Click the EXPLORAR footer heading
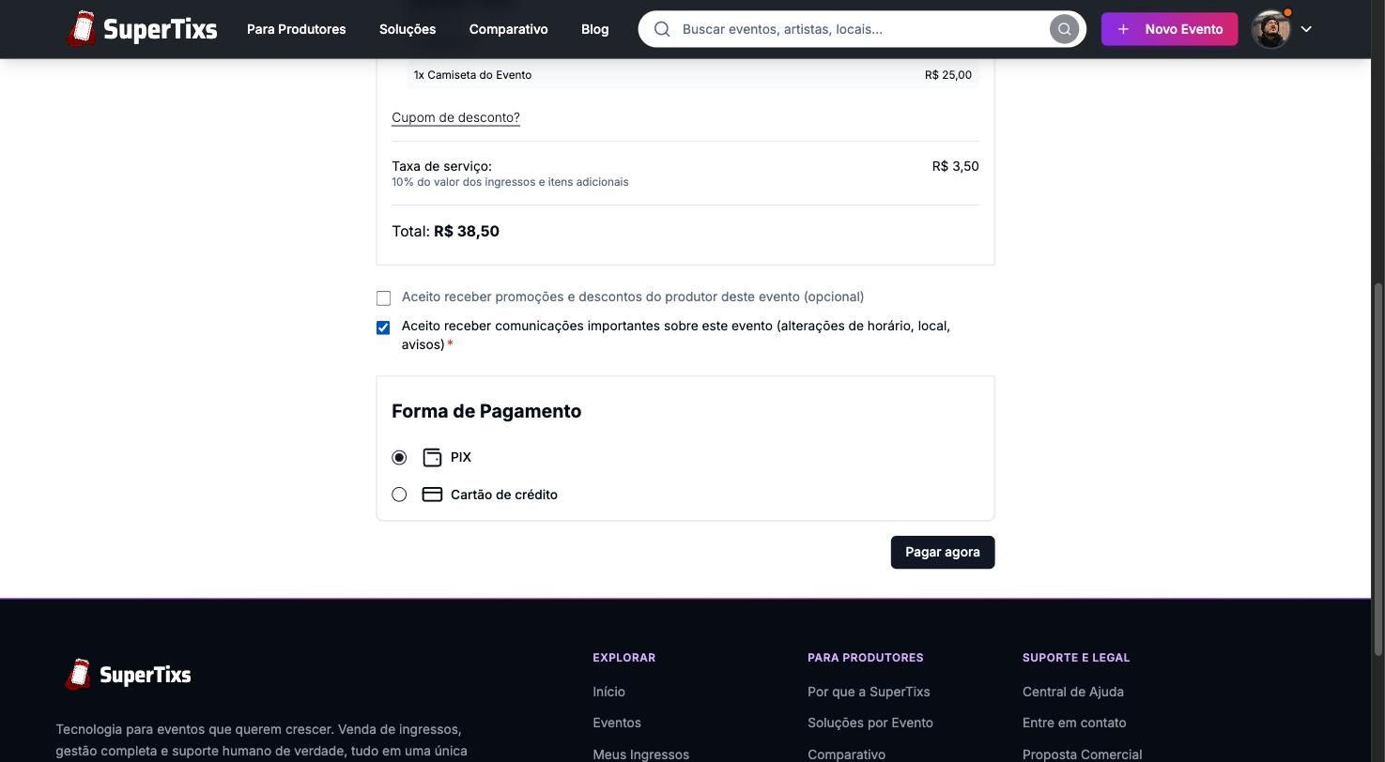Viewport: 1385px width, 762px height. click(624, 658)
